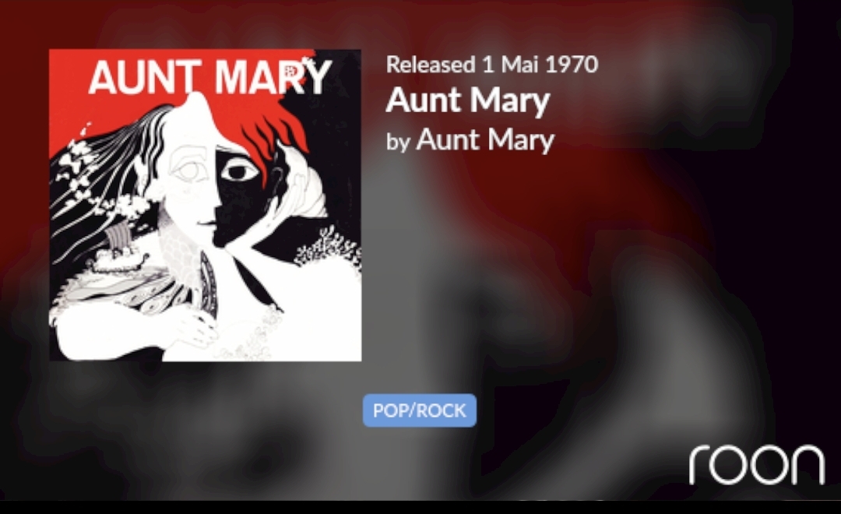The width and height of the screenshot is (841, 514).
Task: Click the black bar along the bottom edge
Action: point(420,508)
